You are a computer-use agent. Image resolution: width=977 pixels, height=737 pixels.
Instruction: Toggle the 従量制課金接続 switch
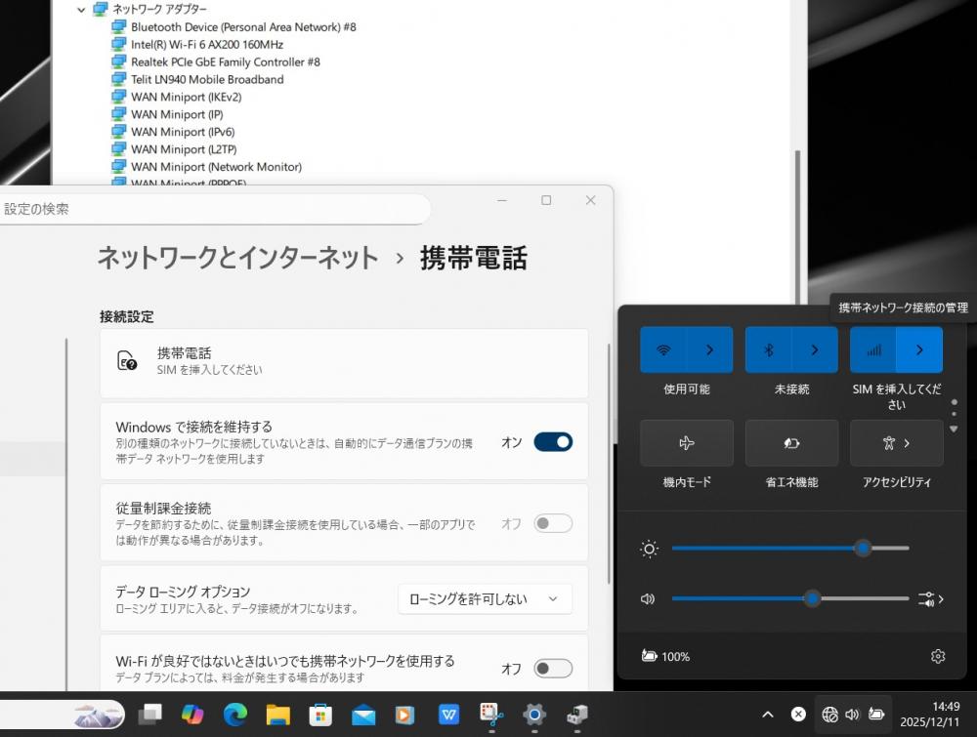(x=552, y=524)
